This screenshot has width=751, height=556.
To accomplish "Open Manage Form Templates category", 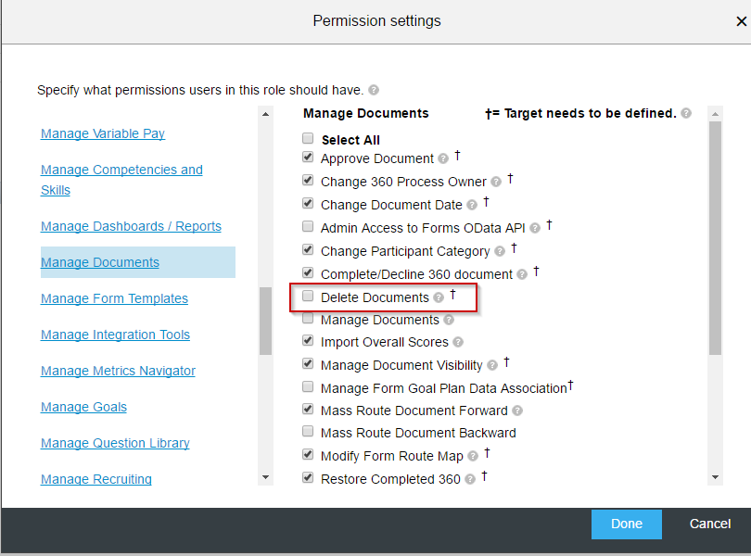I will [114, 298].
